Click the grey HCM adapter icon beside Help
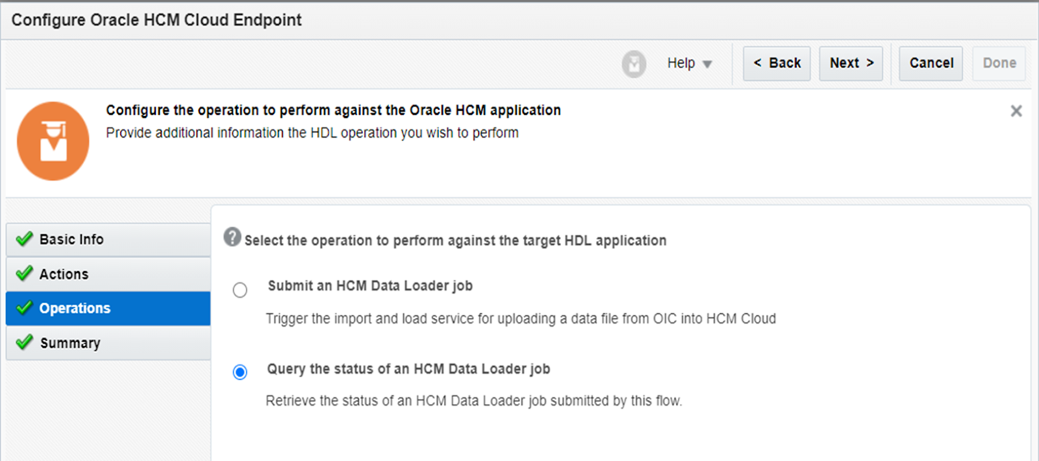Image resolution: width=1039 pixels, height=461 pixels. 634,64
